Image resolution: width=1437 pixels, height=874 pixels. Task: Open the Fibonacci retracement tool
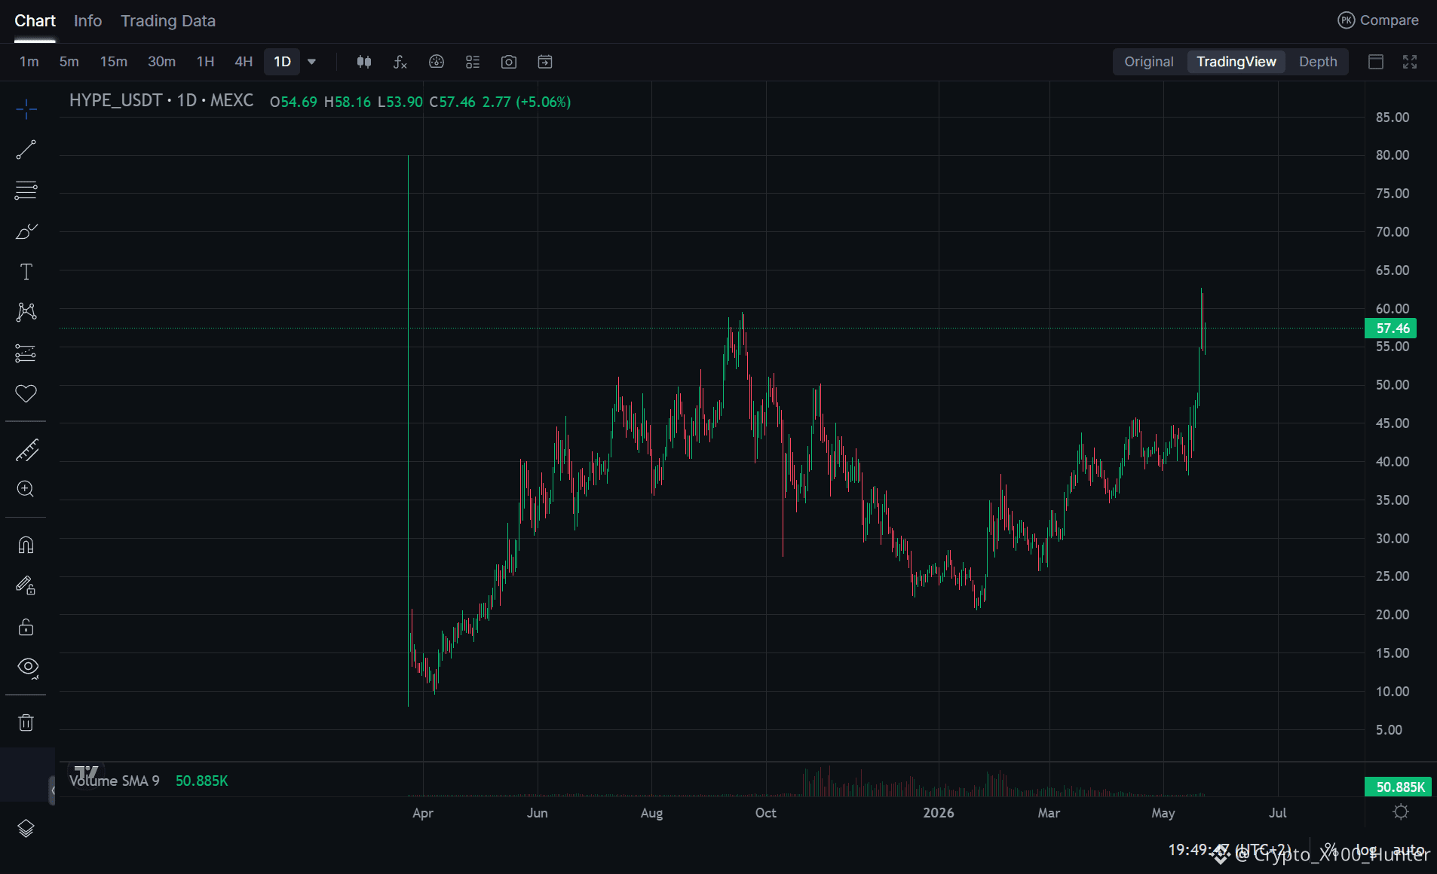tap(26, 190)
